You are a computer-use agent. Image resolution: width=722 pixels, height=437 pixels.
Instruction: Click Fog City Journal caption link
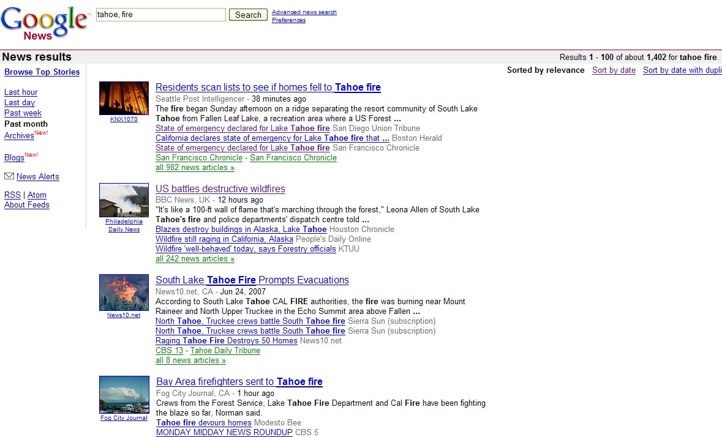click(124, 418)
